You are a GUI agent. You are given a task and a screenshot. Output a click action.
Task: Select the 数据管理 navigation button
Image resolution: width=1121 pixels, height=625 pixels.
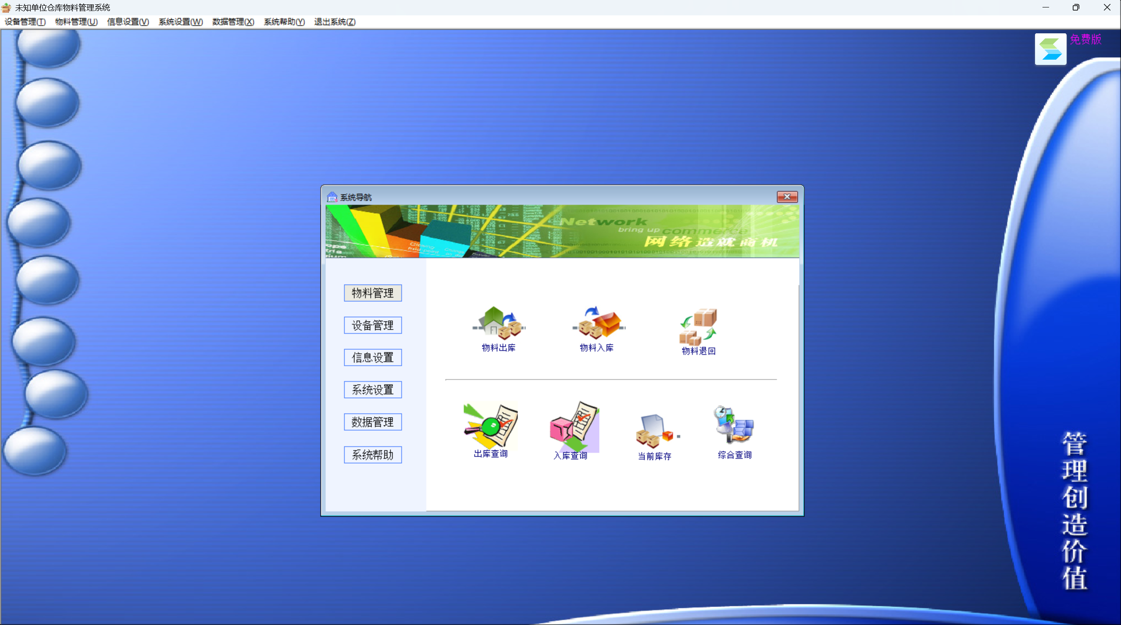(372, 422)
